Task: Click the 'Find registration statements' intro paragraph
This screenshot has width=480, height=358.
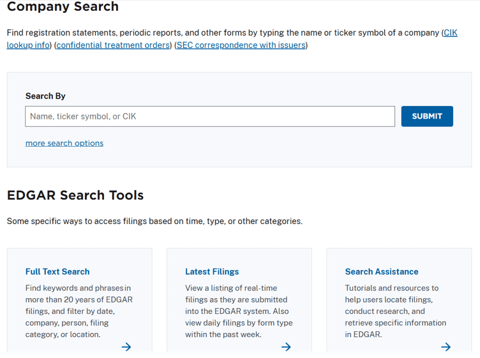Action: coord(223,33)
